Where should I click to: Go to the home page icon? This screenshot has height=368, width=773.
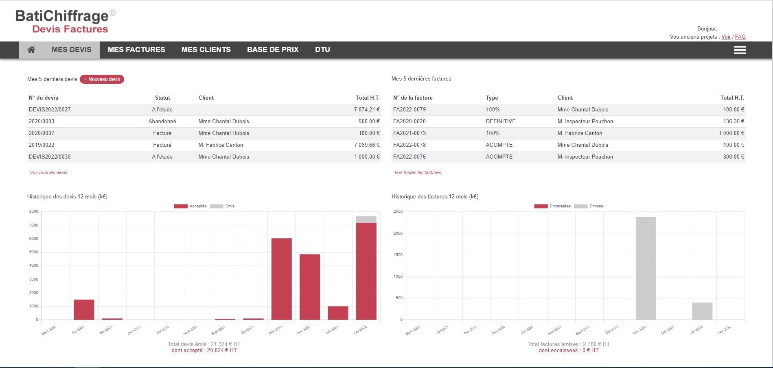(x=31, y=50)
